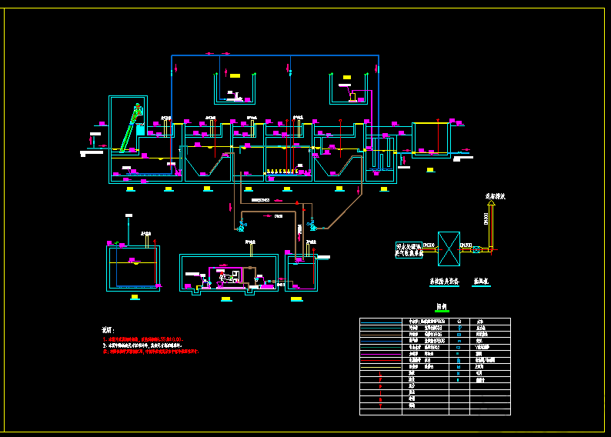
Task: Select the left sludge pump symbol
Action: (x=242, y=225)
